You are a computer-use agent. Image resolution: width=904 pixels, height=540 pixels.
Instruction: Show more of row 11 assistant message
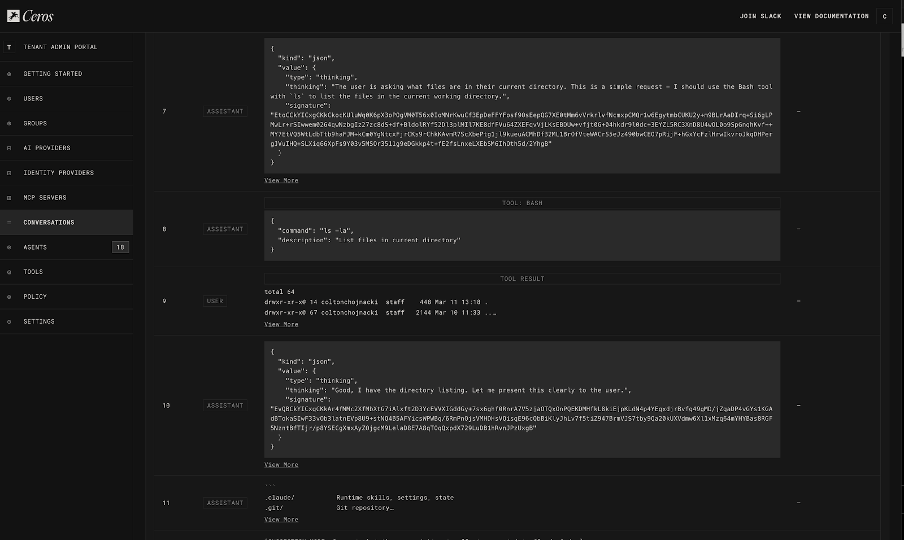281,520
